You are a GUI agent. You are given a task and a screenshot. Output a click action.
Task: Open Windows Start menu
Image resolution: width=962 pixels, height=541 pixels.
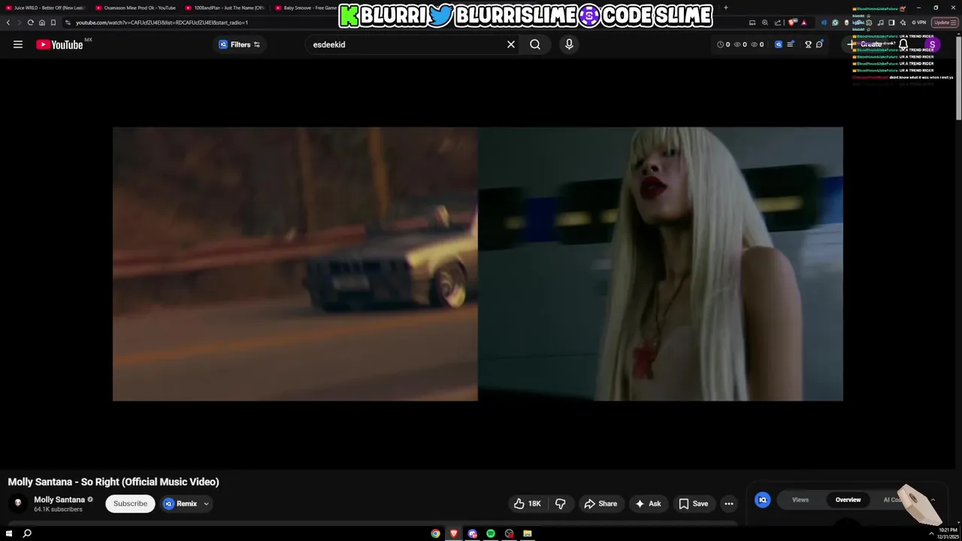9,533
